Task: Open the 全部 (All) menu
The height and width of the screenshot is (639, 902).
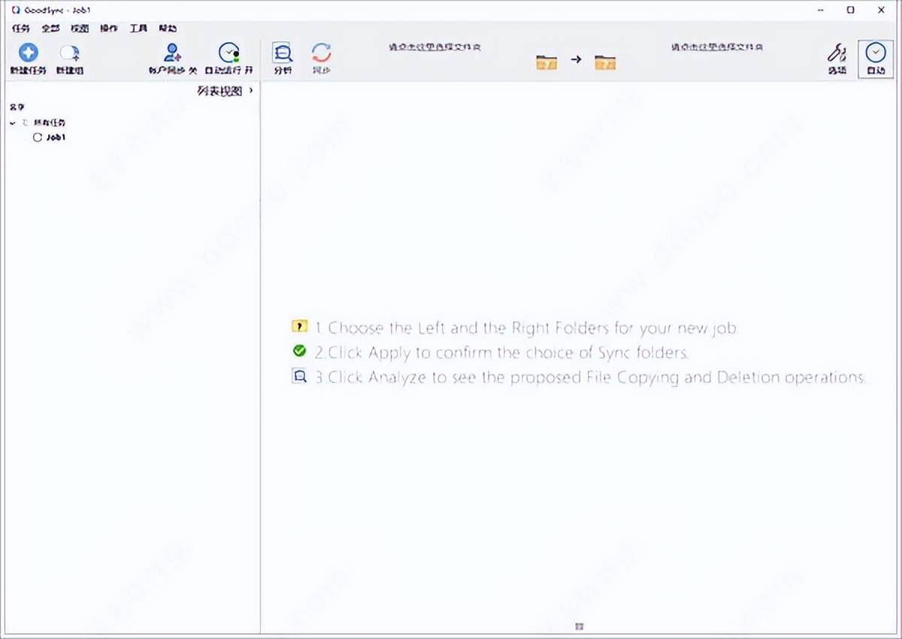Action: (x=50, y=29)
